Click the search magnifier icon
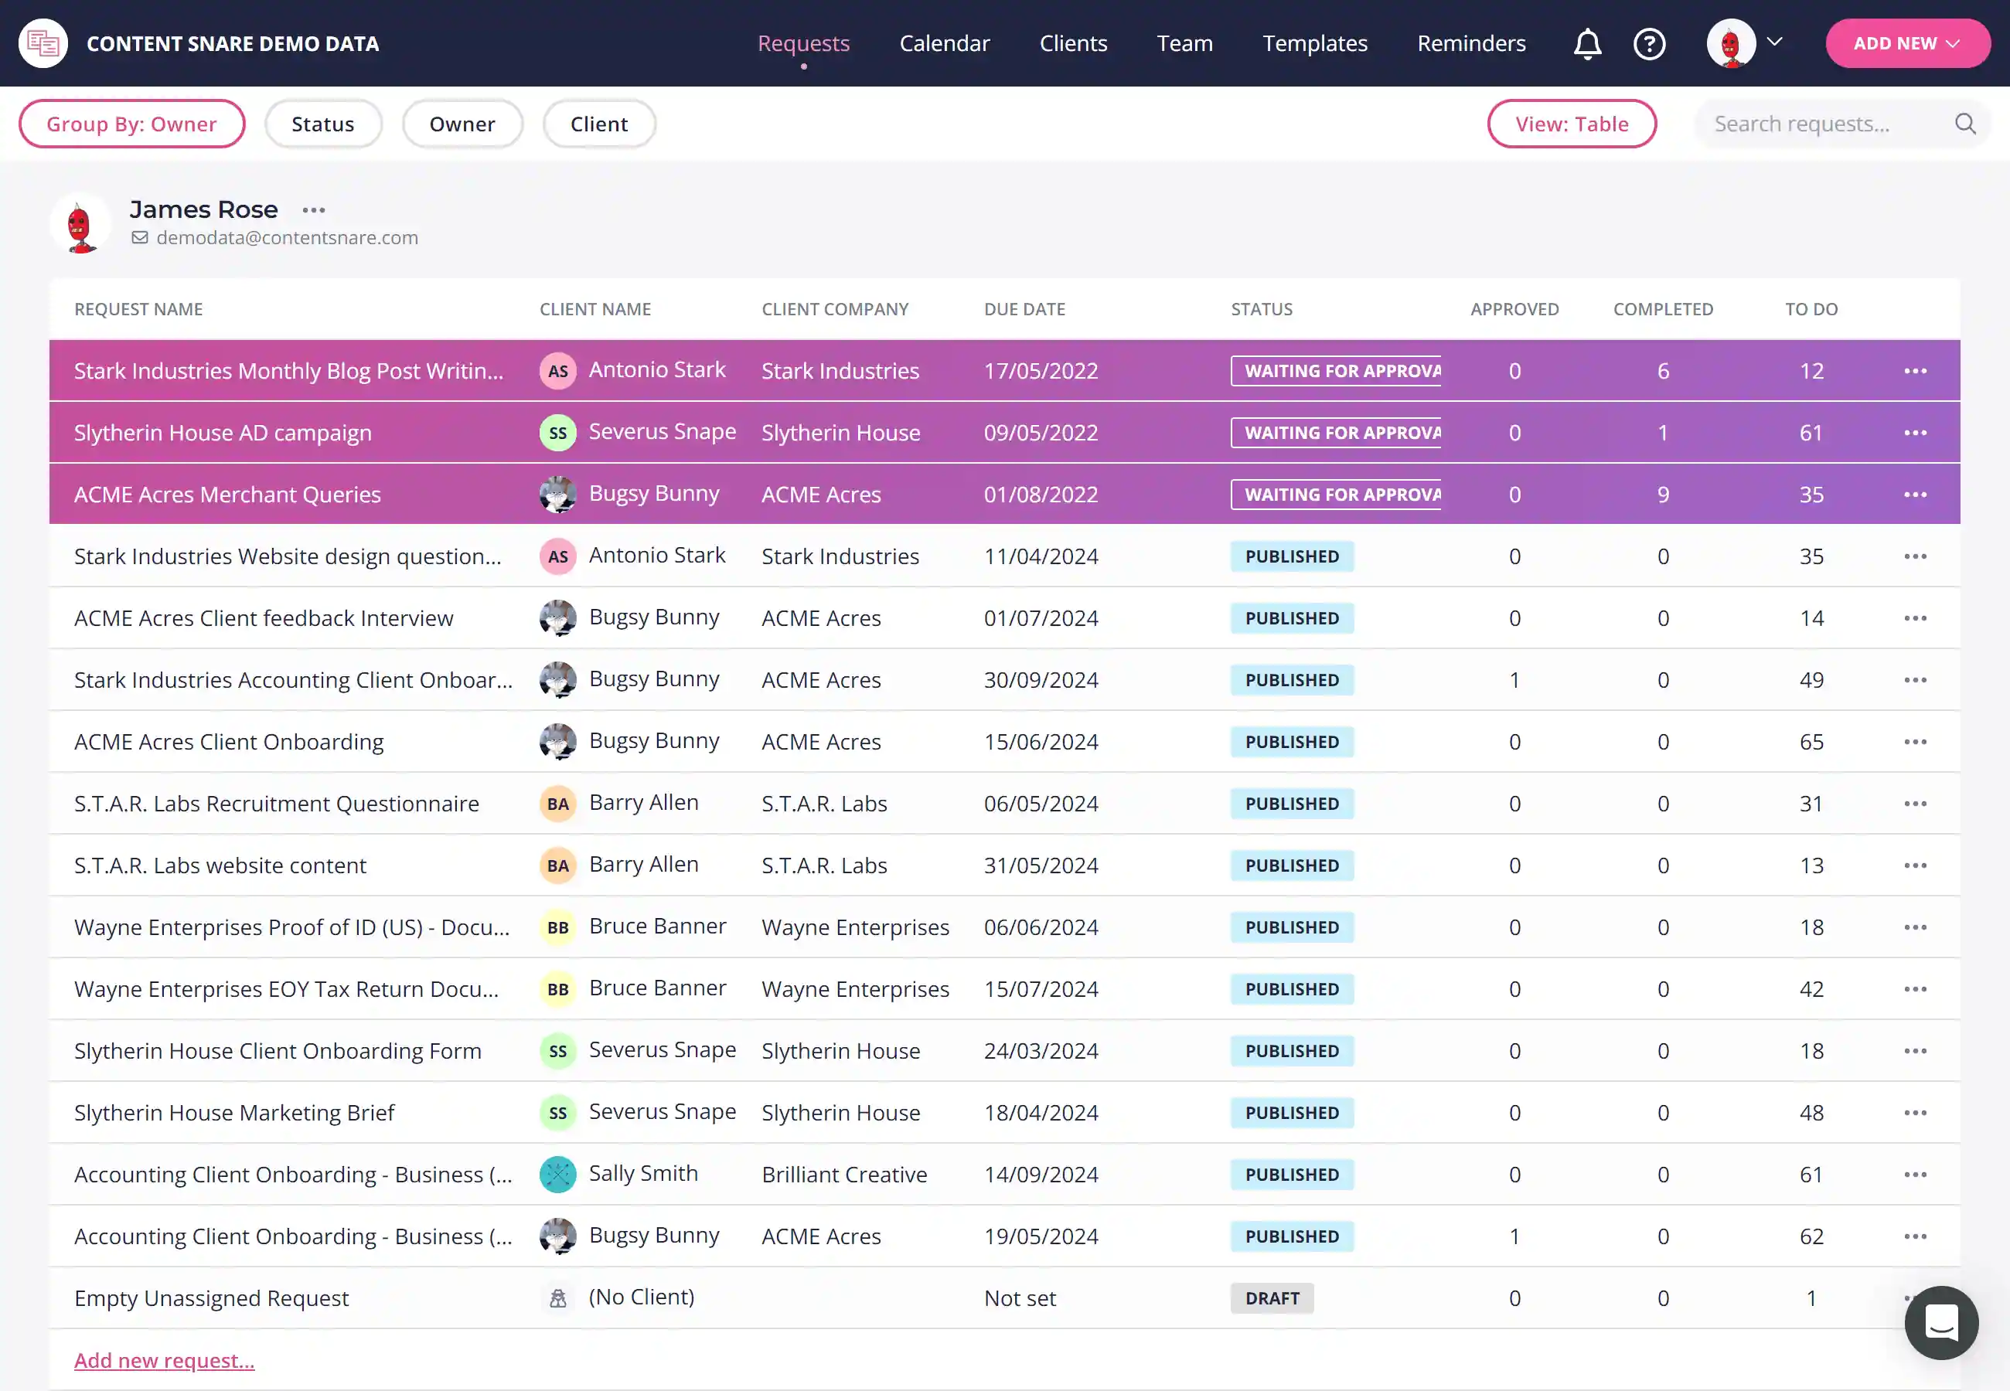 pyautogui.click(x=1964, y=124)
